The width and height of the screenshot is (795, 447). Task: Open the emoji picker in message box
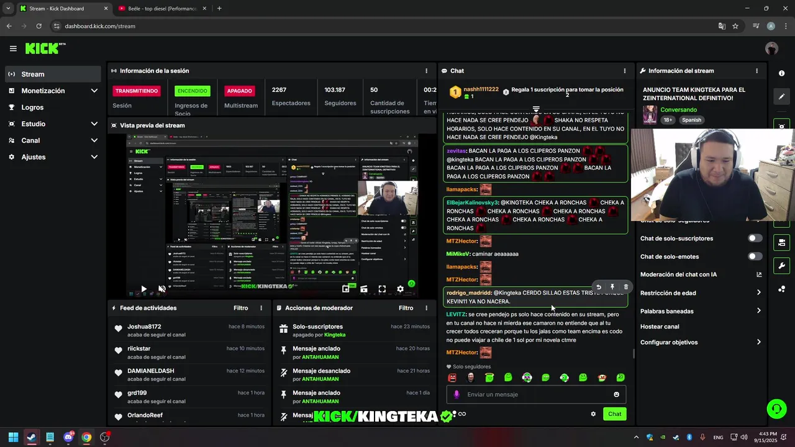tap(616, 394)
